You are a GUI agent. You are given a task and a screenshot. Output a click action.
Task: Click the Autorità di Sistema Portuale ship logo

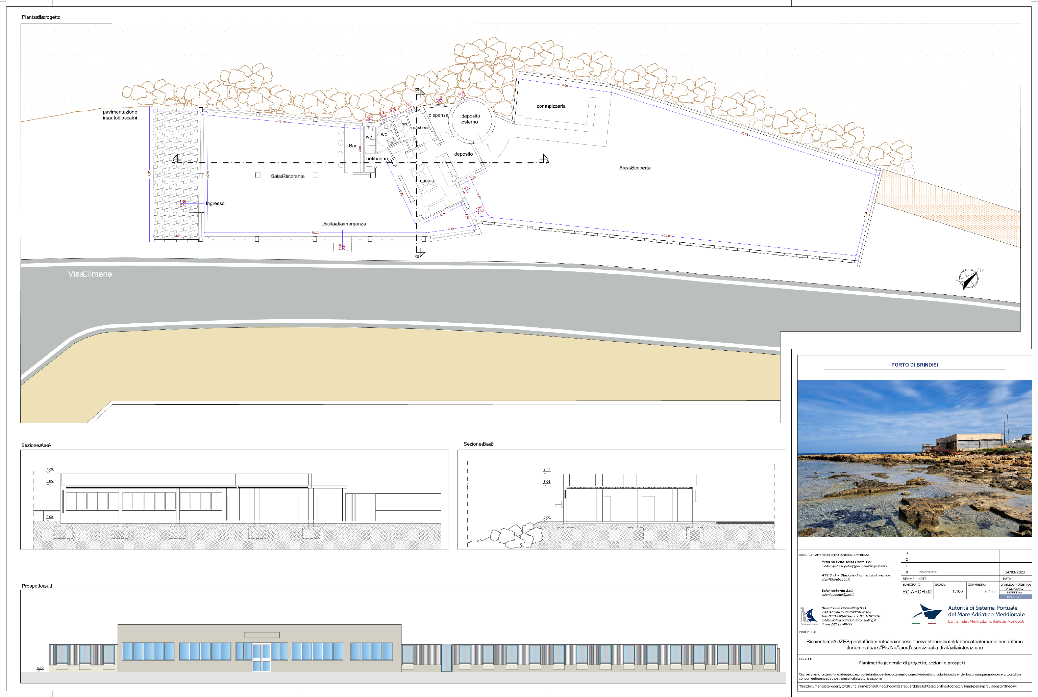click(x=927, y=614)
